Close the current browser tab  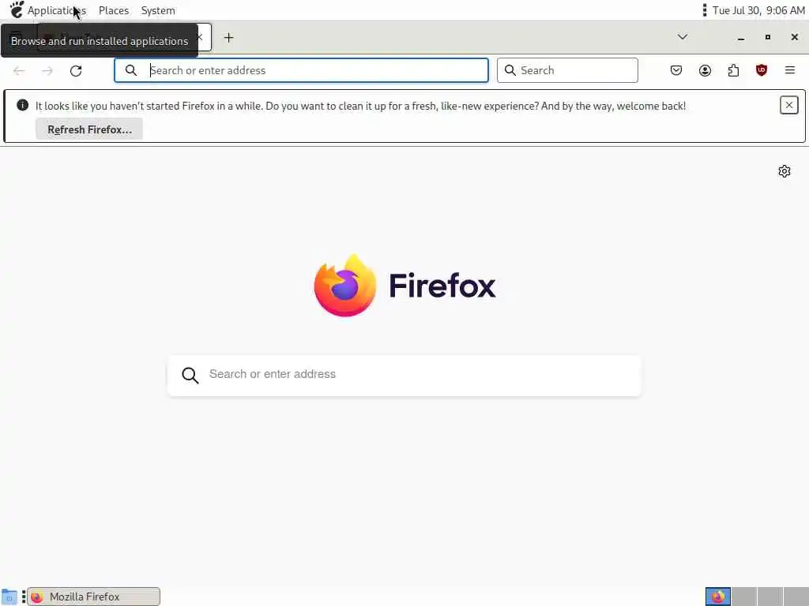tap(201, 37)
